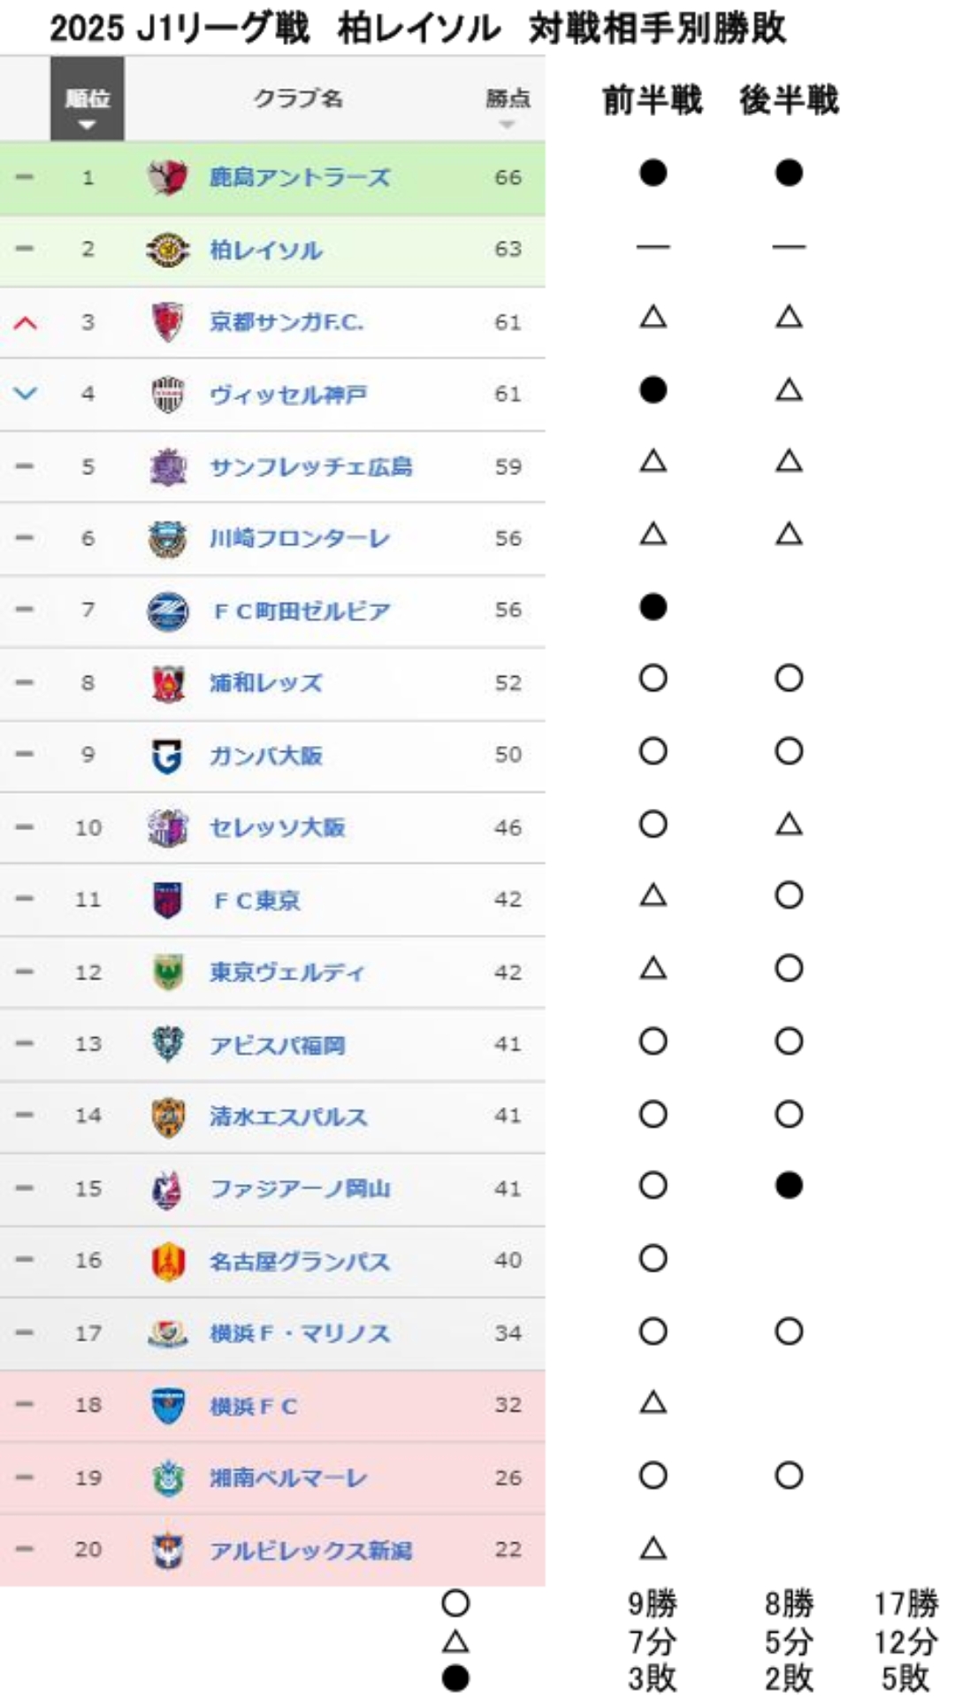Click the Kashima Antlers club crest icon
Screen dimensions: 955x1699
pyautogui.click(x=167, y=178)
